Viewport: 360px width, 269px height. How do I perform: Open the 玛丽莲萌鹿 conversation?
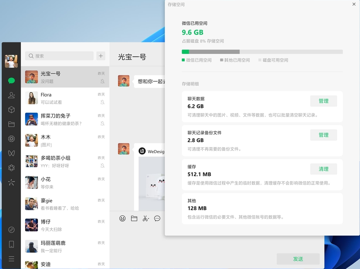point(65,246)
